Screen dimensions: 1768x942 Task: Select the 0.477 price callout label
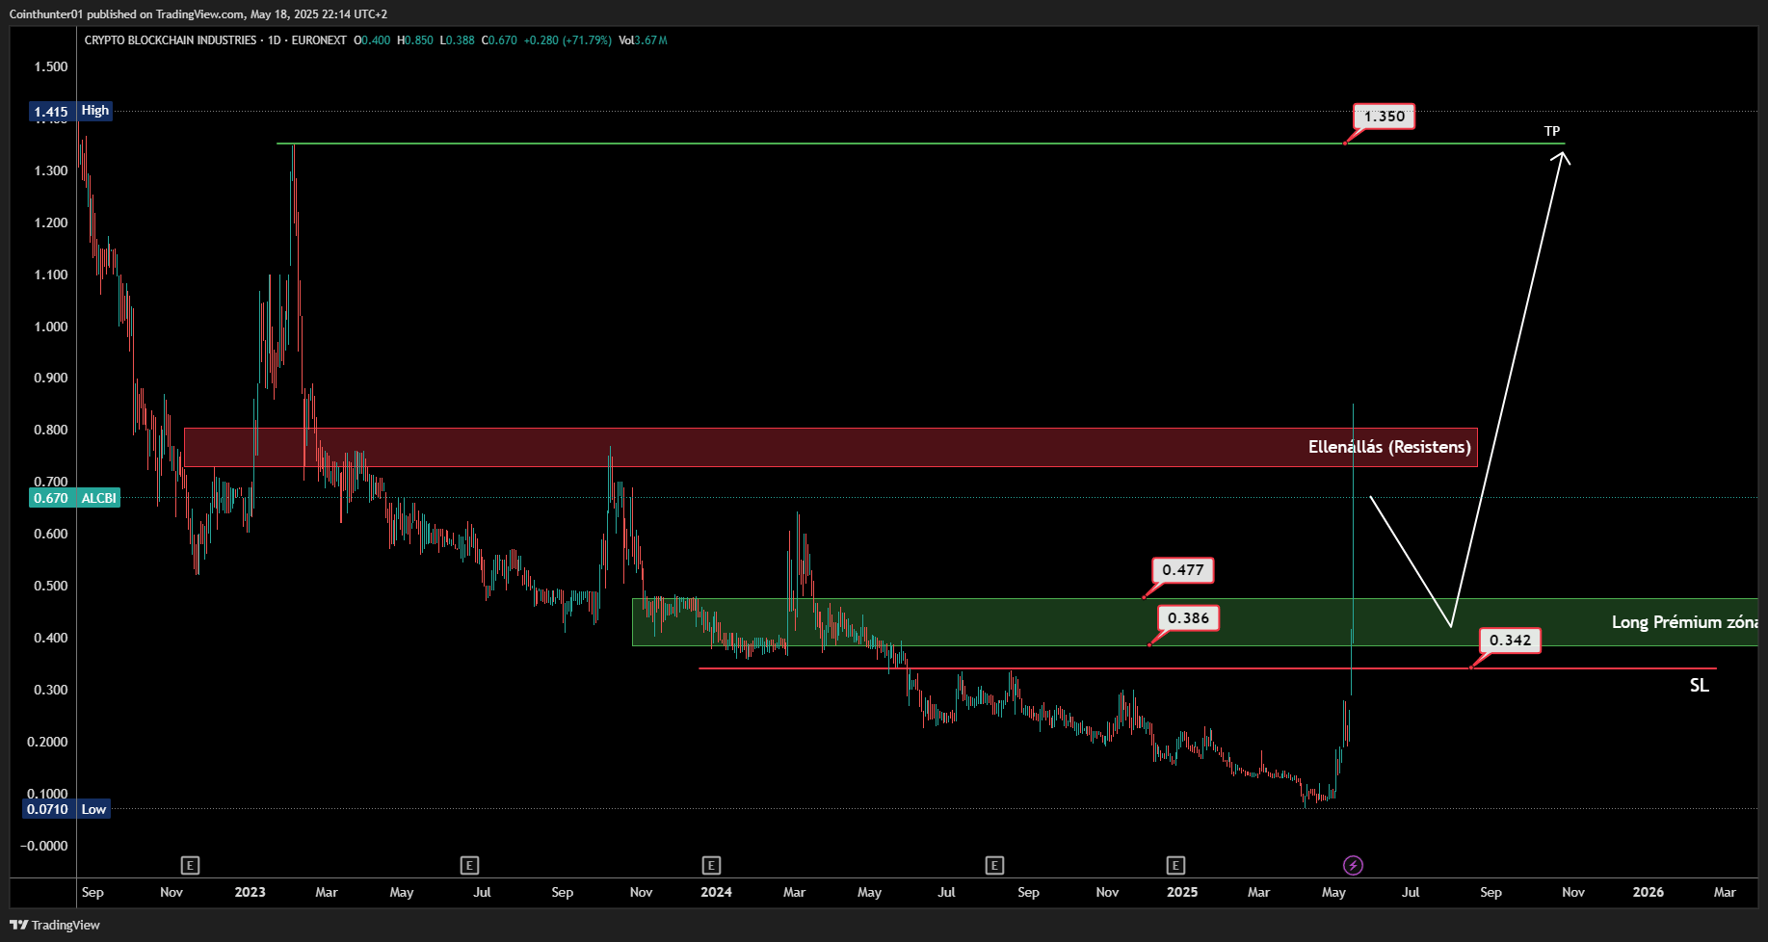pyautogui.click(x=1182, y=570)
